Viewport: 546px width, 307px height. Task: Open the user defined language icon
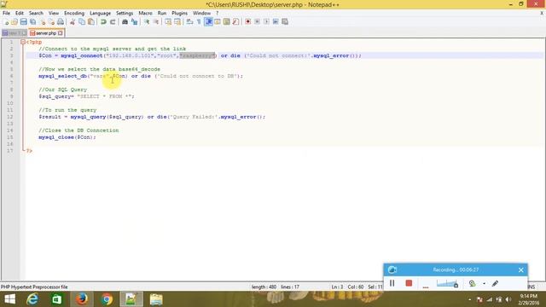point(218,22)
